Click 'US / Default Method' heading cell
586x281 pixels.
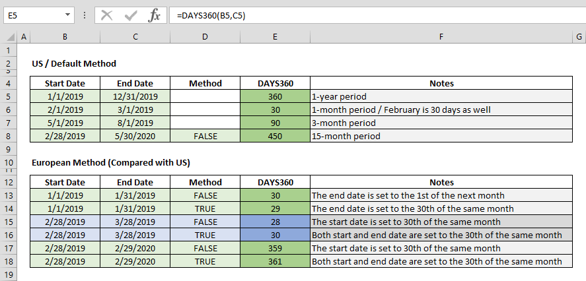[x=74, y=63]
